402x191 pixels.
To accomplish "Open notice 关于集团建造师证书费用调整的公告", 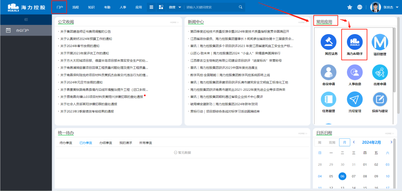I will 86,32.
